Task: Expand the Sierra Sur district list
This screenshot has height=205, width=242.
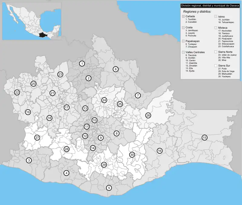Action: [x=224, y=66]
